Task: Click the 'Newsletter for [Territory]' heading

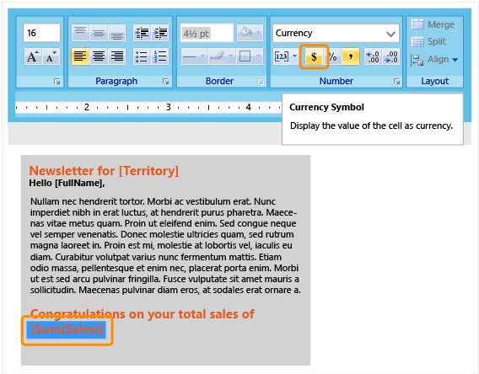Action: pyautogui.click(x=104, y=171)
